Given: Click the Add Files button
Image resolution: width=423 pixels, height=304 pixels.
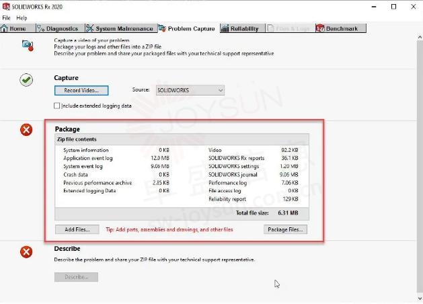Looking at the screenshot, I should [x=77, y=229].
